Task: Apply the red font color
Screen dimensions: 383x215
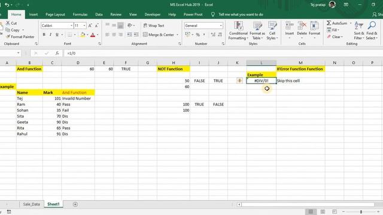Action: point(93,35)
